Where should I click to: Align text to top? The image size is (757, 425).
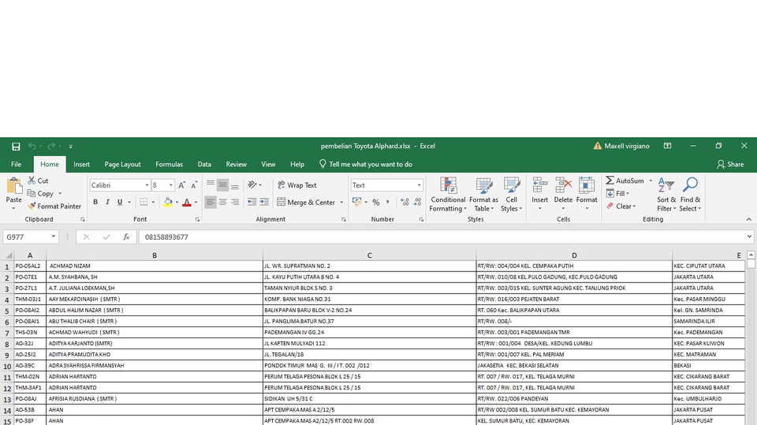(211, 185)
